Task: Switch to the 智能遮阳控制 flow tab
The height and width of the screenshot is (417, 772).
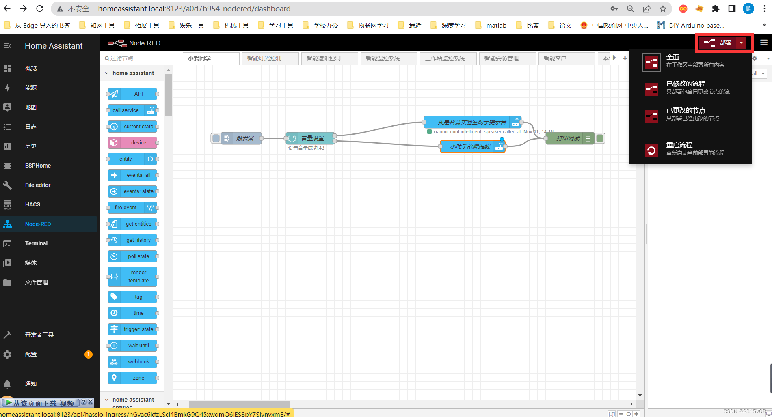Action: pyautogui.click(x=329, y=58)
